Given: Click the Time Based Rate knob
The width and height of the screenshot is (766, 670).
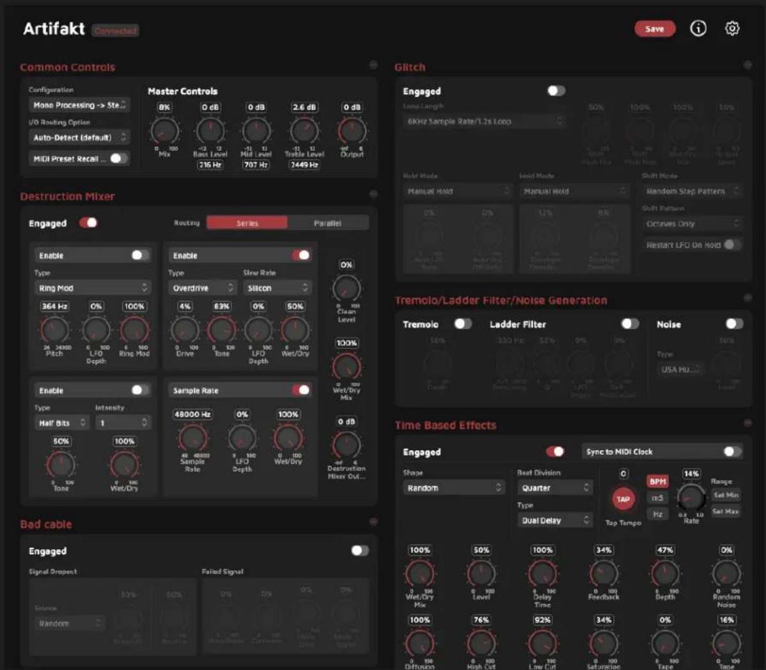Looking at the screenshot, I should pyautogui.click(x=691, y=497).
